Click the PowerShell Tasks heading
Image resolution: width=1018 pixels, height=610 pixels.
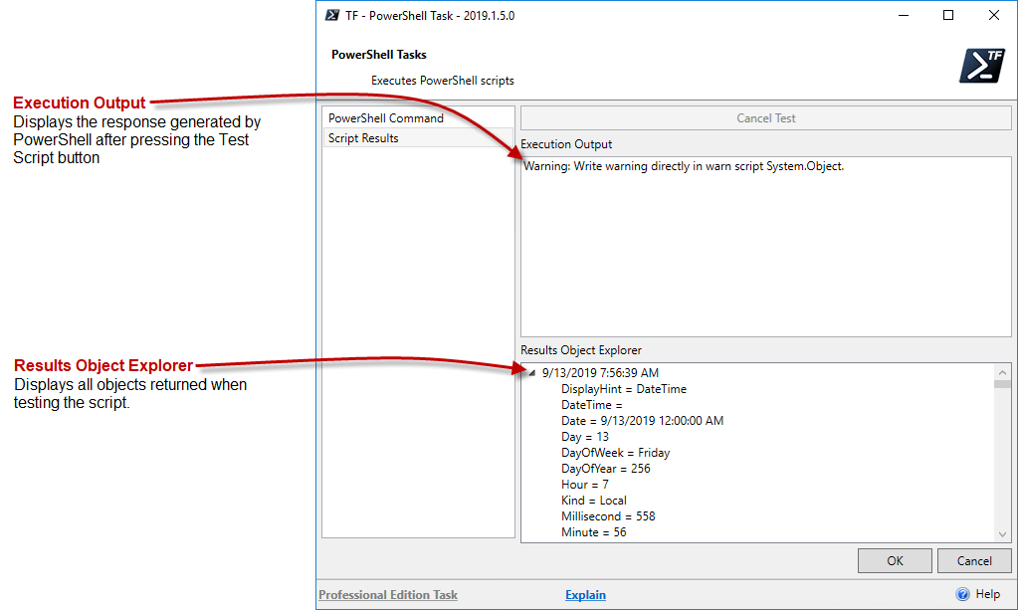pos(378,55)
